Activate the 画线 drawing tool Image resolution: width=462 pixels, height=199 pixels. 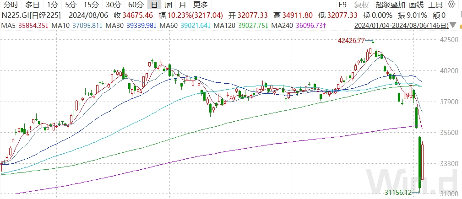click(416, 5)
